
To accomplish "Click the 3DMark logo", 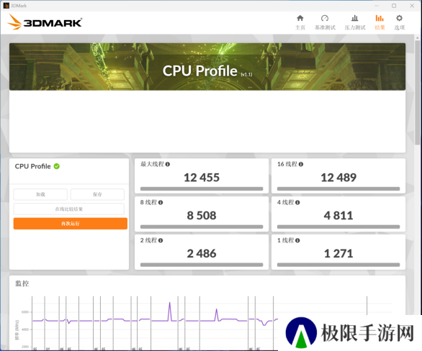I will click(45, 22).
